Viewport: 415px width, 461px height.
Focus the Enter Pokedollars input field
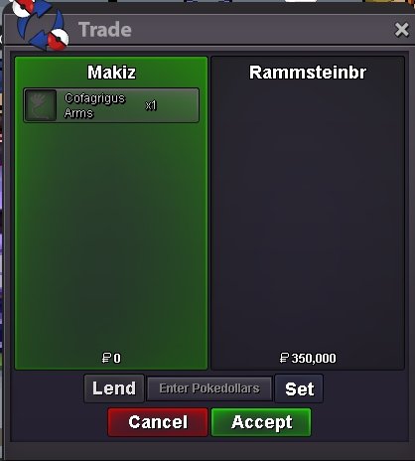tap(209, 388)
